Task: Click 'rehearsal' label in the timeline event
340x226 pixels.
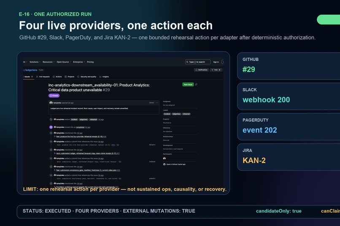Action: [94, 120]
